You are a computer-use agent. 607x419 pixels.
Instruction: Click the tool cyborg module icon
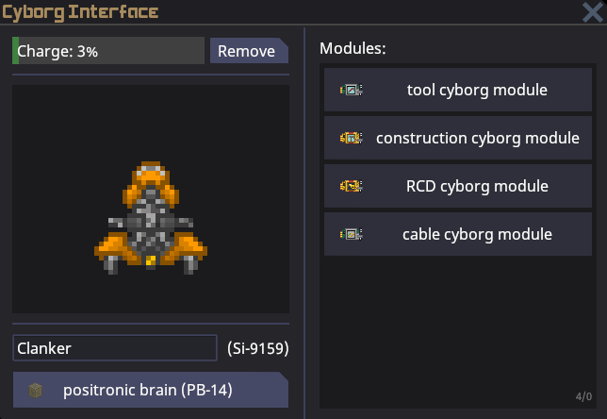pyautogui.click(x=351, y=91)
